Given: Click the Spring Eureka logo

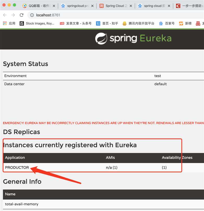Looking at the screenshot, I should click(133, 38).
